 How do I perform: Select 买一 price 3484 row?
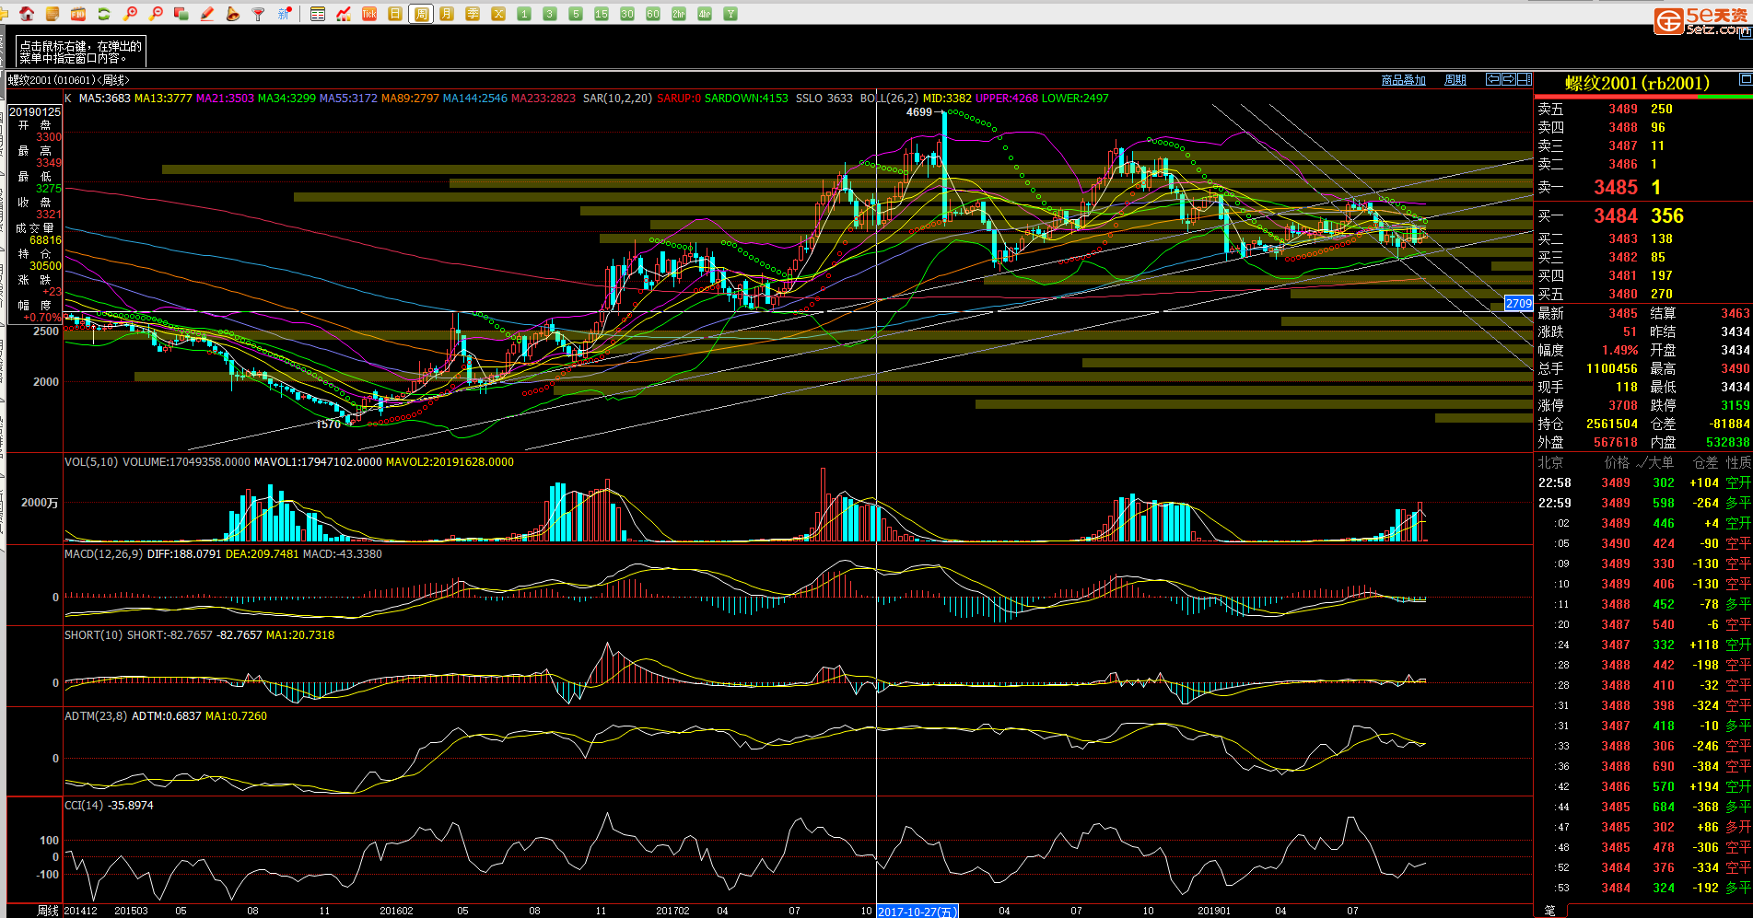1642,215
